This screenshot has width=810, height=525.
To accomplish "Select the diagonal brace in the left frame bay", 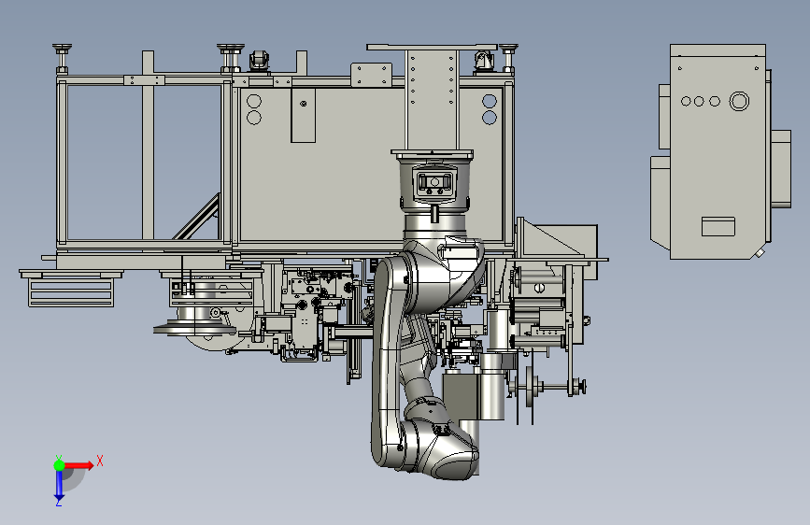I will (197, 216).
